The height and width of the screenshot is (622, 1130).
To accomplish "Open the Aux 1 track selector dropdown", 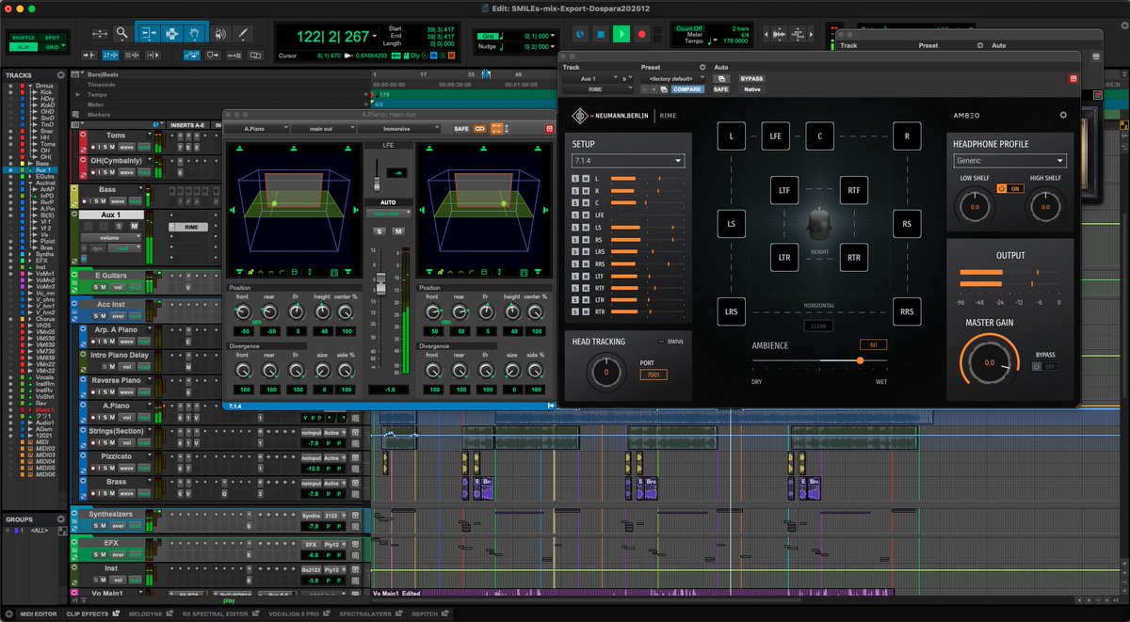I will click(591, 79).
